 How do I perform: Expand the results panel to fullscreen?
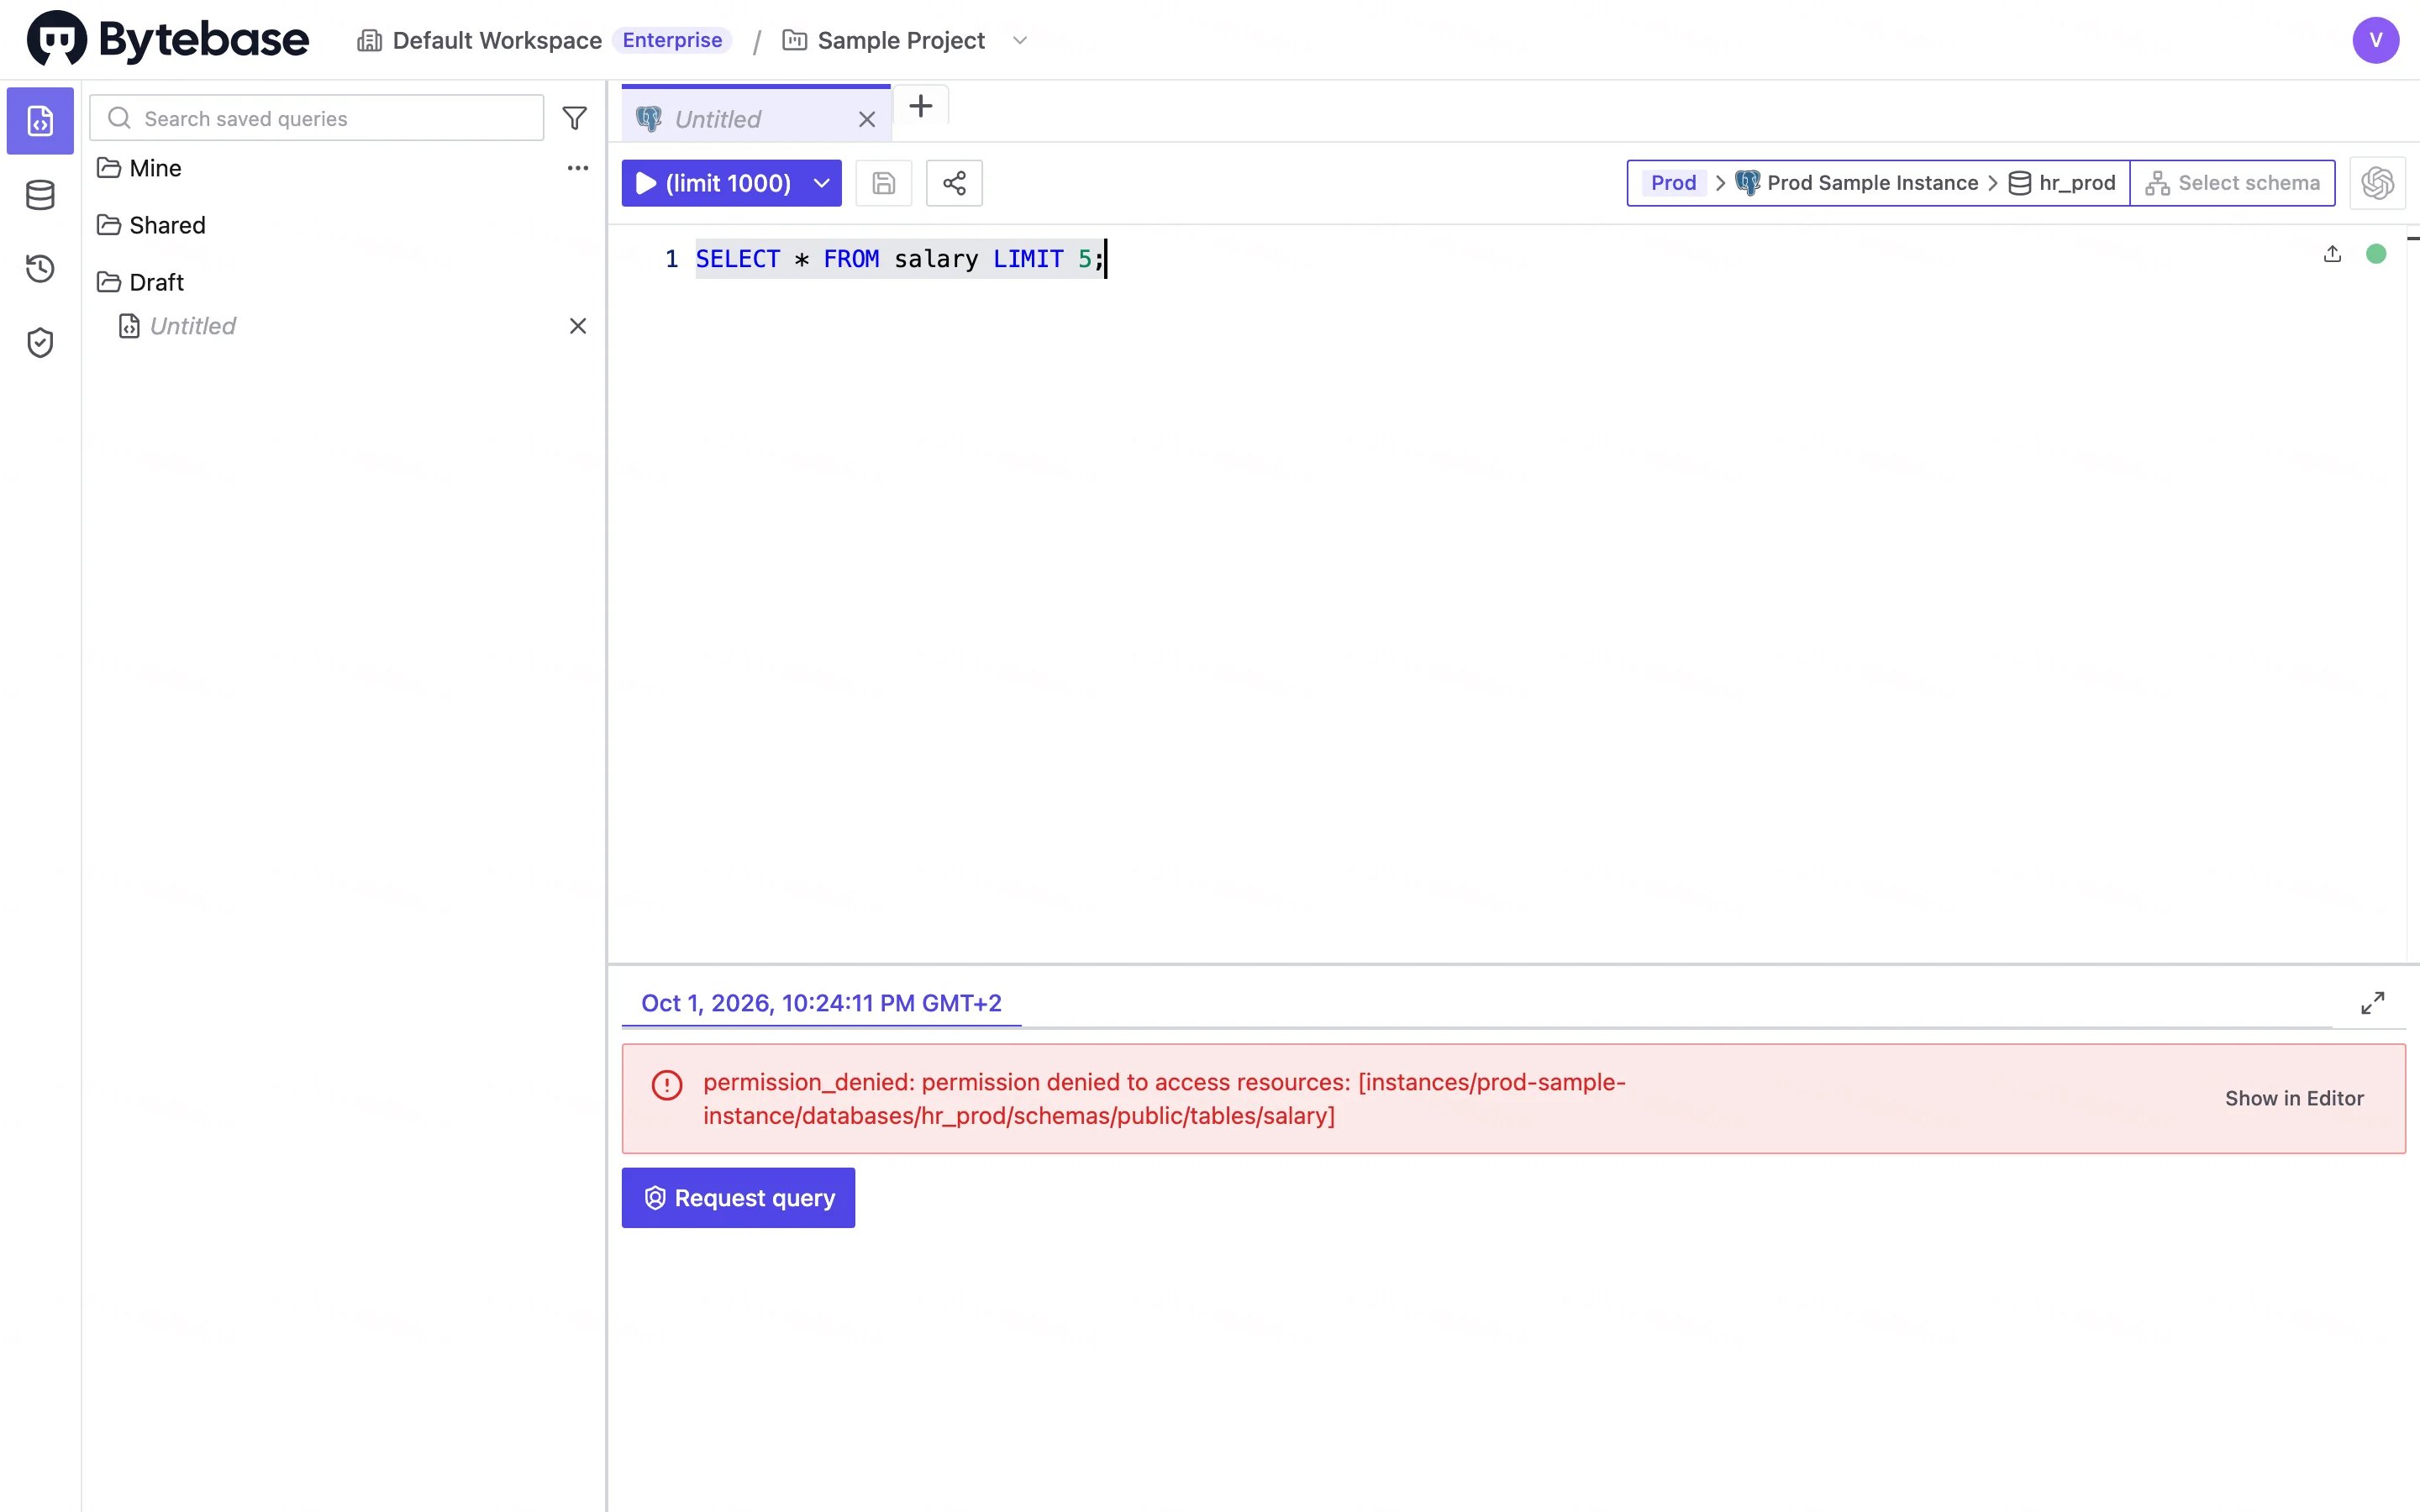tap(2372, 1003)
